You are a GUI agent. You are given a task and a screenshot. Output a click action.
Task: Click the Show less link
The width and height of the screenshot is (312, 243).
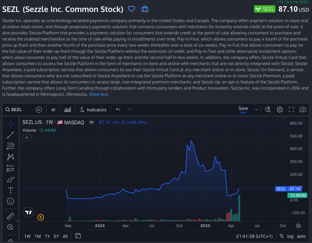click(99, 94)
